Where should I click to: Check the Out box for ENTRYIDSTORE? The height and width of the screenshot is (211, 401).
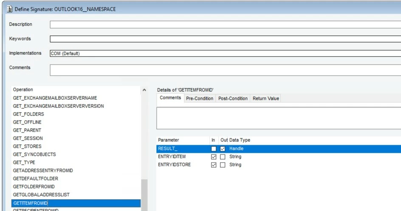point(223,165)
